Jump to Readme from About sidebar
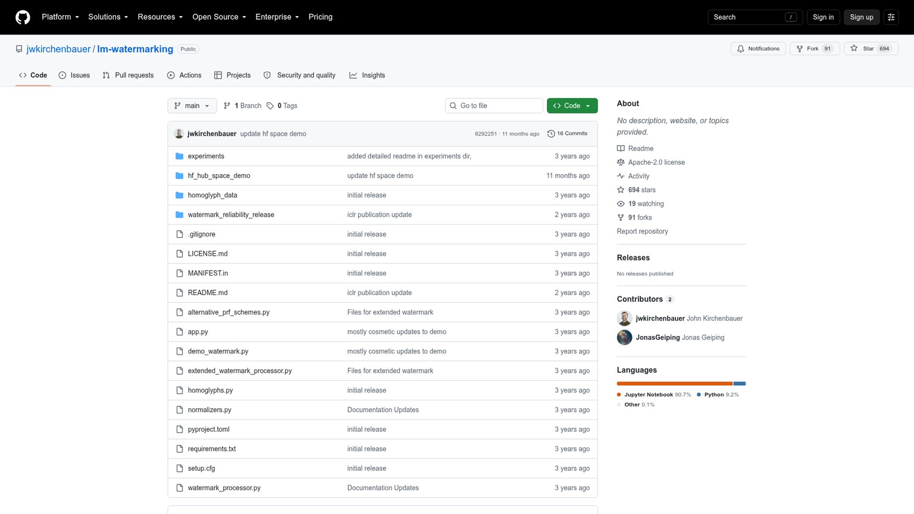The width and height of the screenshot is (914, 514). pyautogui.click(x=635, y=149)
